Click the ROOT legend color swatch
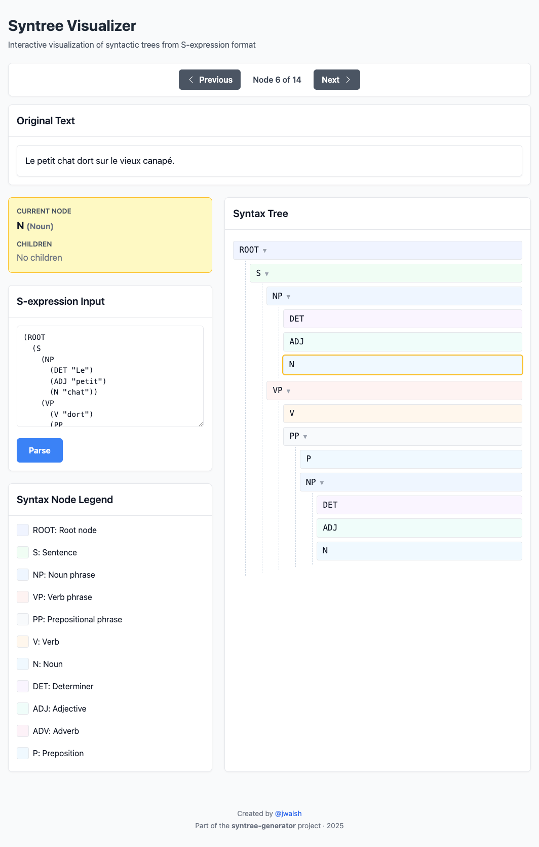The height and width of the screenshot is (847, 539). point(23,530)
